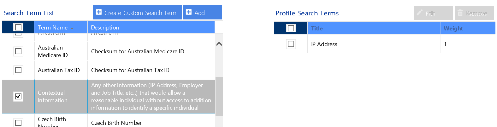Click the Term Name column header

(x=53, y=28)
